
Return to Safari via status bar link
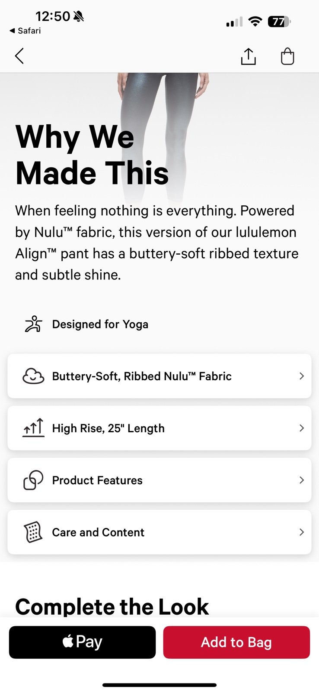25,31
